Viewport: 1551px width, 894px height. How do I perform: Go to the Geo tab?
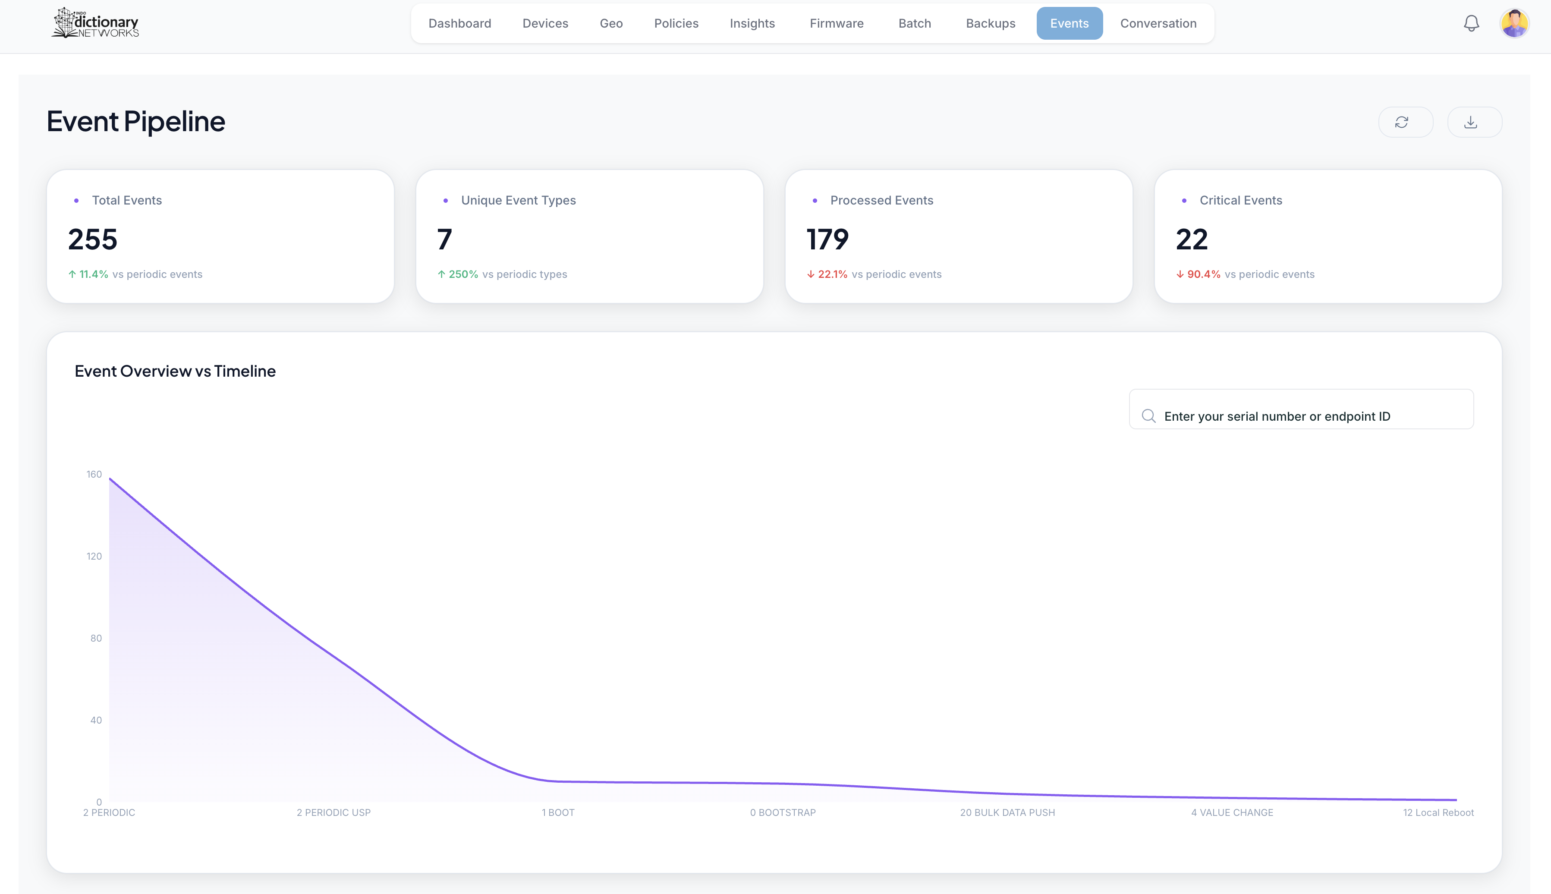611,23
